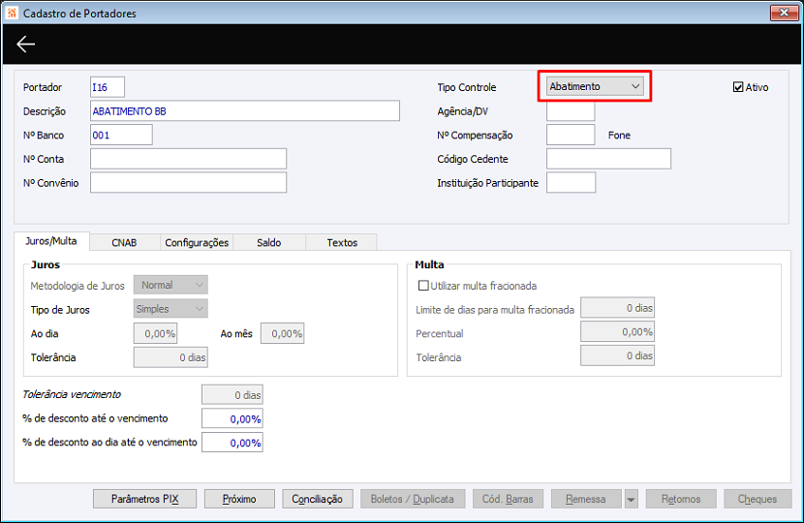Click the Parâmetros PIX button
The image size is (804, 523).
[x=144, y=499]
